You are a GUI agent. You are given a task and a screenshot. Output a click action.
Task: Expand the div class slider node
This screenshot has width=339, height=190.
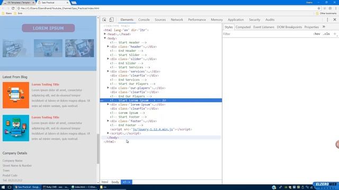pyautogui.click(x=108, y=59)
